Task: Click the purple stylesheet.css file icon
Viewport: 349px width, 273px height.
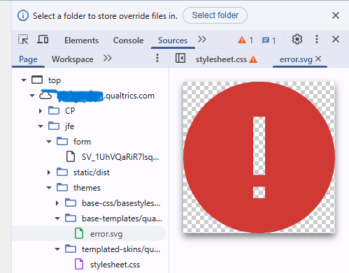Action: point(79,264)
